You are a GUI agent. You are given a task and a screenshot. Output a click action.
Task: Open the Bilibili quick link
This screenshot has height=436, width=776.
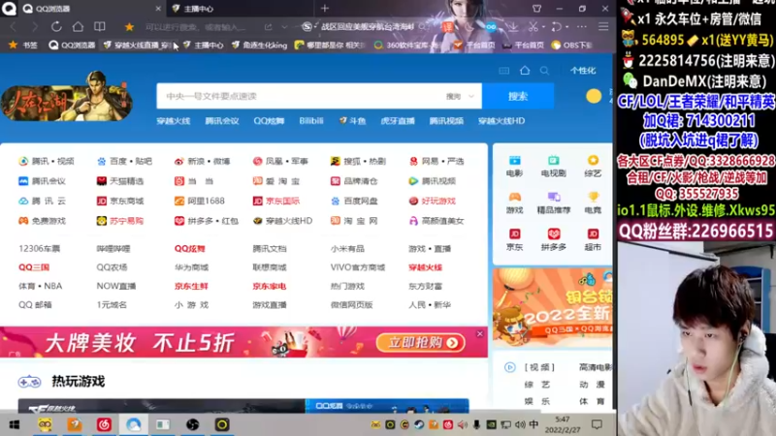click(x=311, y=120)
